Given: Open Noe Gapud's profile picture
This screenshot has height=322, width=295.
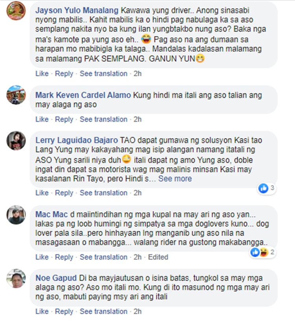Looking at the screenshot, I should tap(16, 278).
